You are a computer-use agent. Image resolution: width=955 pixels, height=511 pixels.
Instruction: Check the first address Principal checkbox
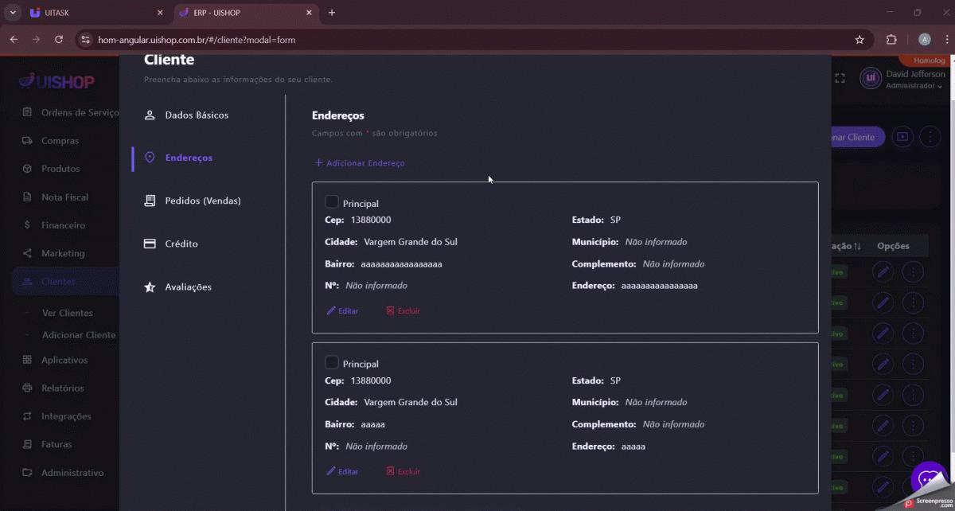coord(332,202)
